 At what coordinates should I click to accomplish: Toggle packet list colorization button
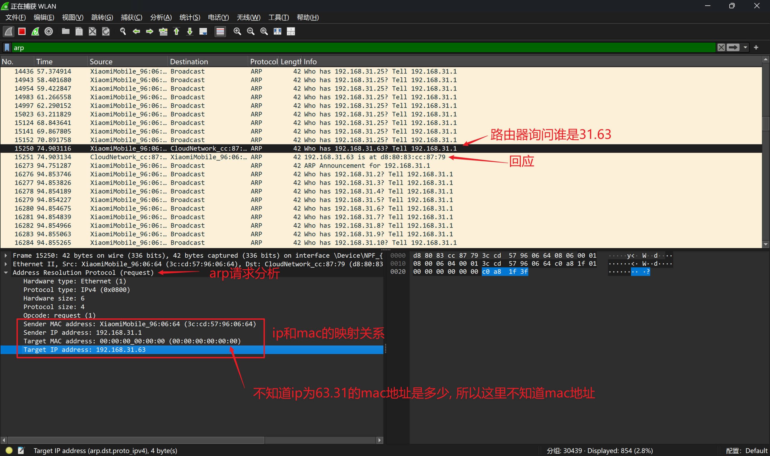click(220, 31)
